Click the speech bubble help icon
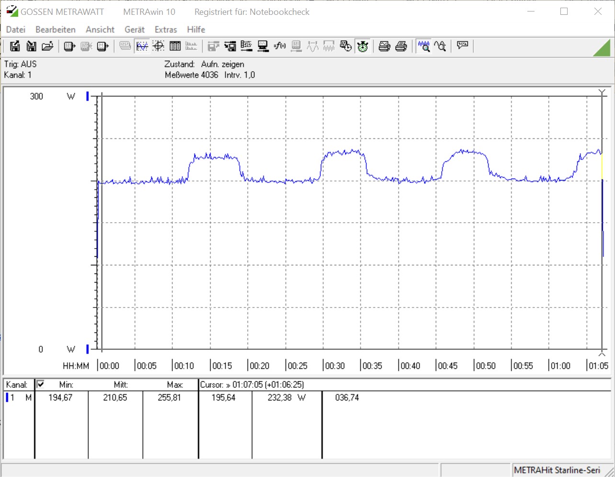Screen dimensions: 615x477 tap(462, 46)
